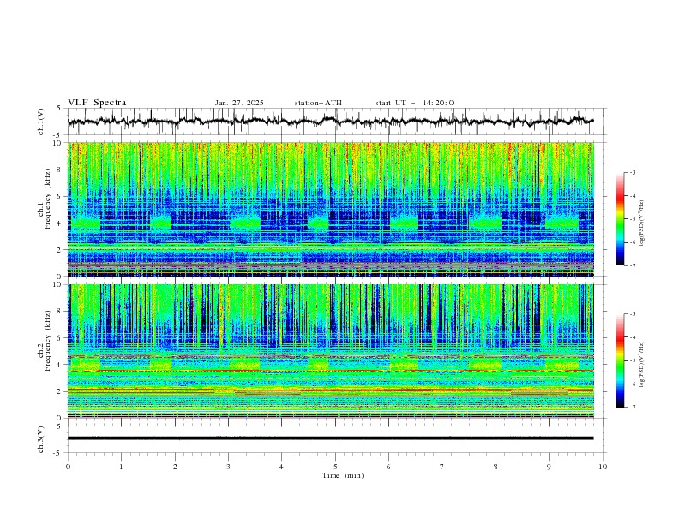Click the "start UT = 14:20:0" text
This screenshot has height=524, width=679.
pos(414,103)
